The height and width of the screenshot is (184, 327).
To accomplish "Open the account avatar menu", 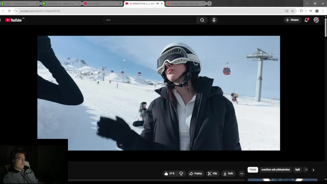I will tap(316, 20).
